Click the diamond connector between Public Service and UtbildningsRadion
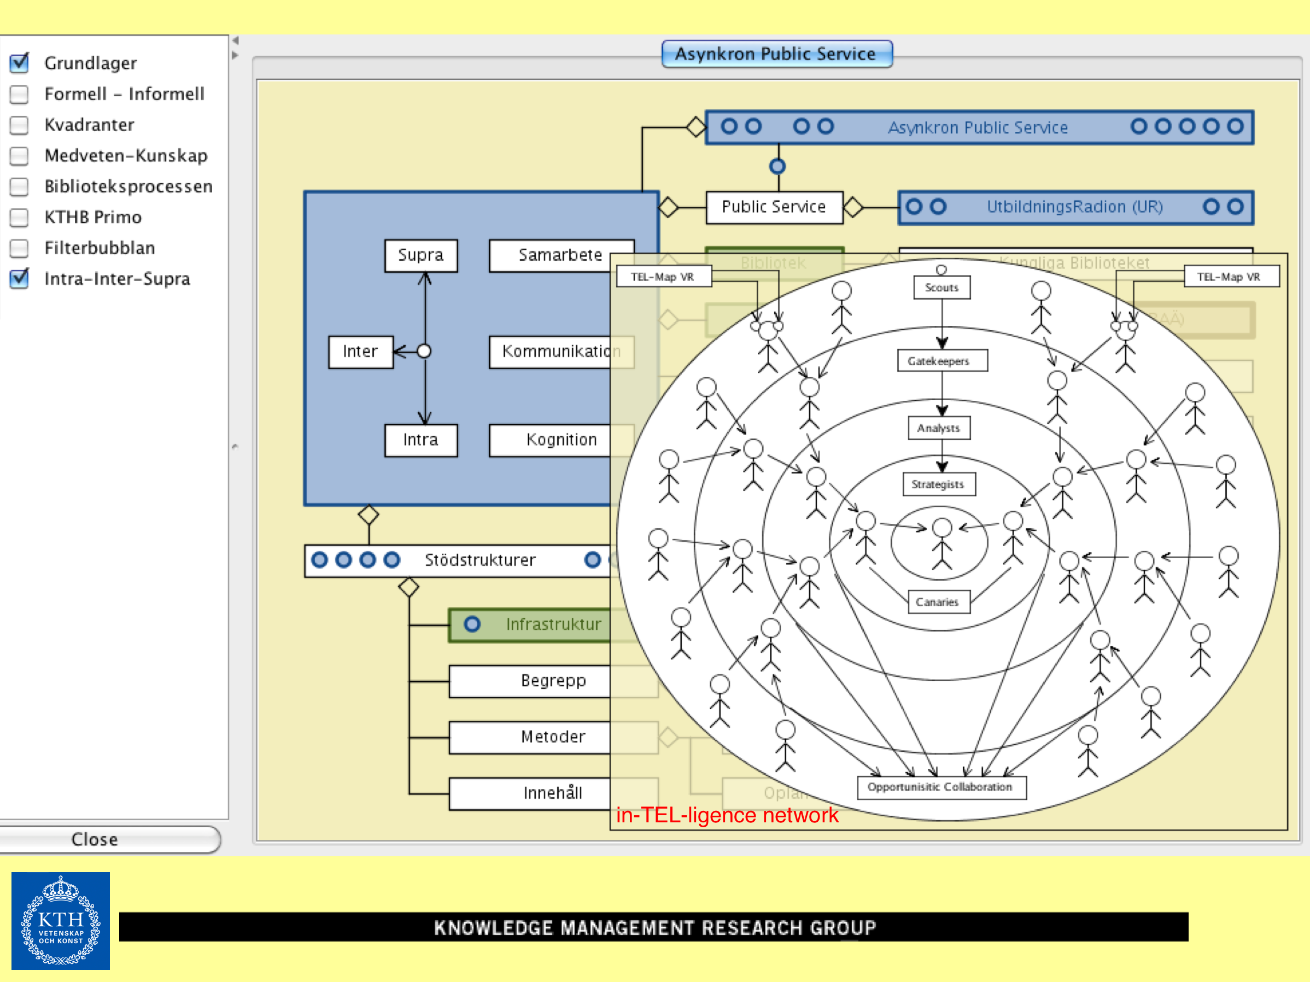 (x=853, y=207)
